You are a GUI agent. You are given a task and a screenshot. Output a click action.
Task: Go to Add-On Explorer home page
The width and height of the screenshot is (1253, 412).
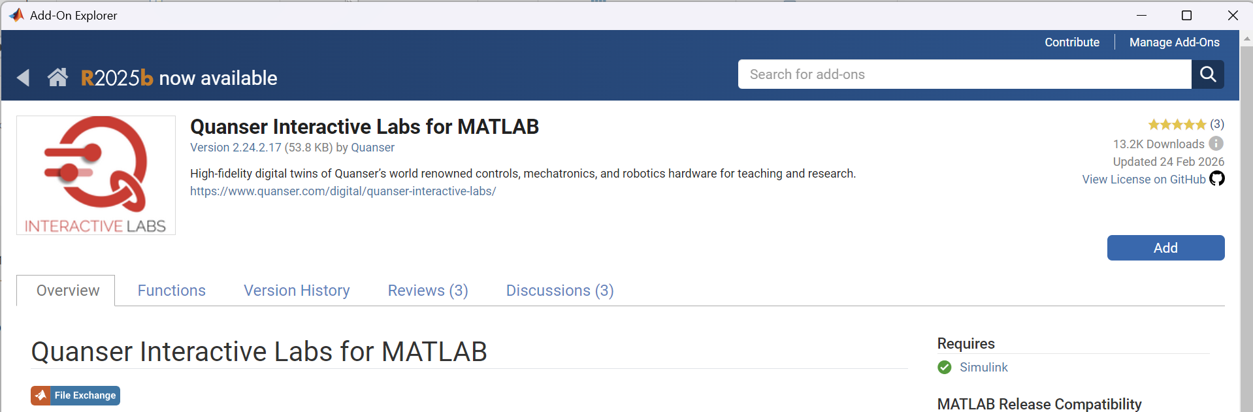click(57, 77)
